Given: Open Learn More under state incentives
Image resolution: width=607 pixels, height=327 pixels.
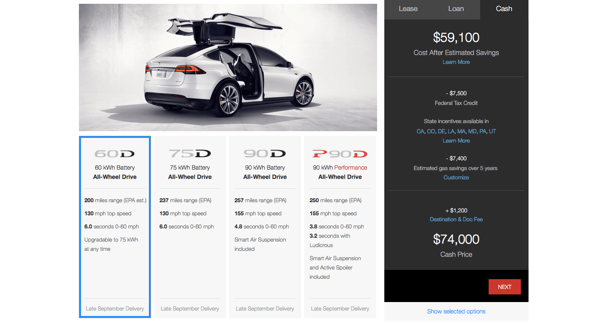Looking at the screenshot, I should [x=456, y=140].
